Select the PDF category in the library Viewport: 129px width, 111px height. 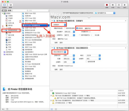pos(9,50)
